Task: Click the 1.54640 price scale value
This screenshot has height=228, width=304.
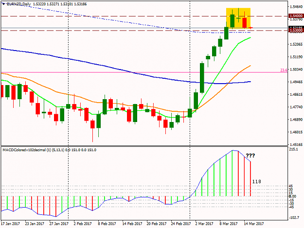Action: click(x=296, y=7)
